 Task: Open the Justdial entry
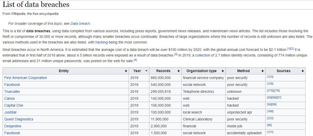coord(10,112)
